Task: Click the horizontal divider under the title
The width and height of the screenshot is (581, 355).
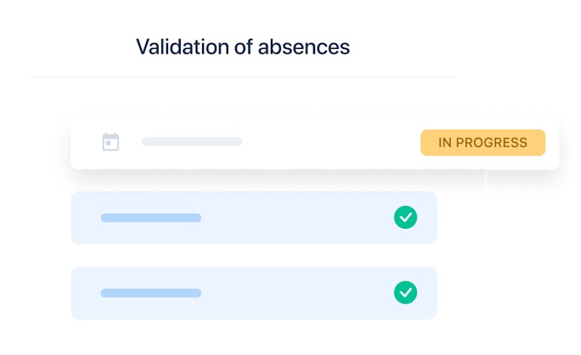Action: click(x=242, y=77)
